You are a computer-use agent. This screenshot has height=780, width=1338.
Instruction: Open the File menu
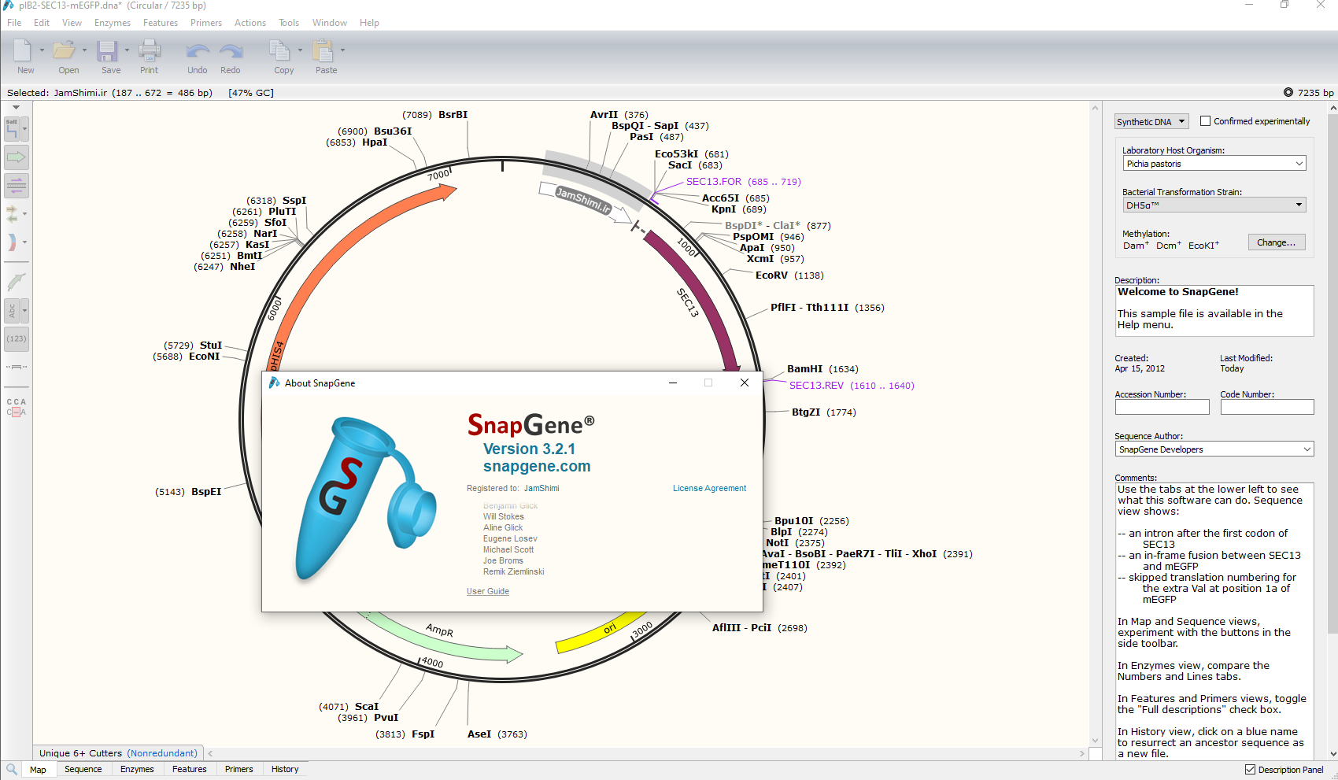pyautogui.click(x=14, y=23)
